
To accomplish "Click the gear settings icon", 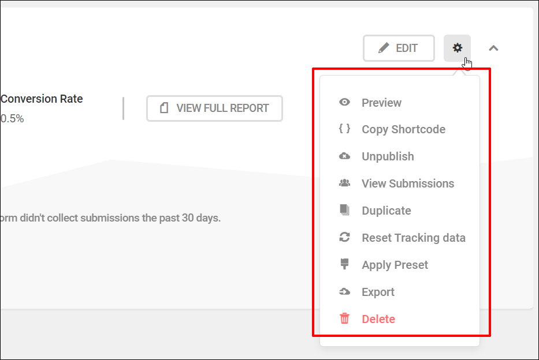I will 457,48.
